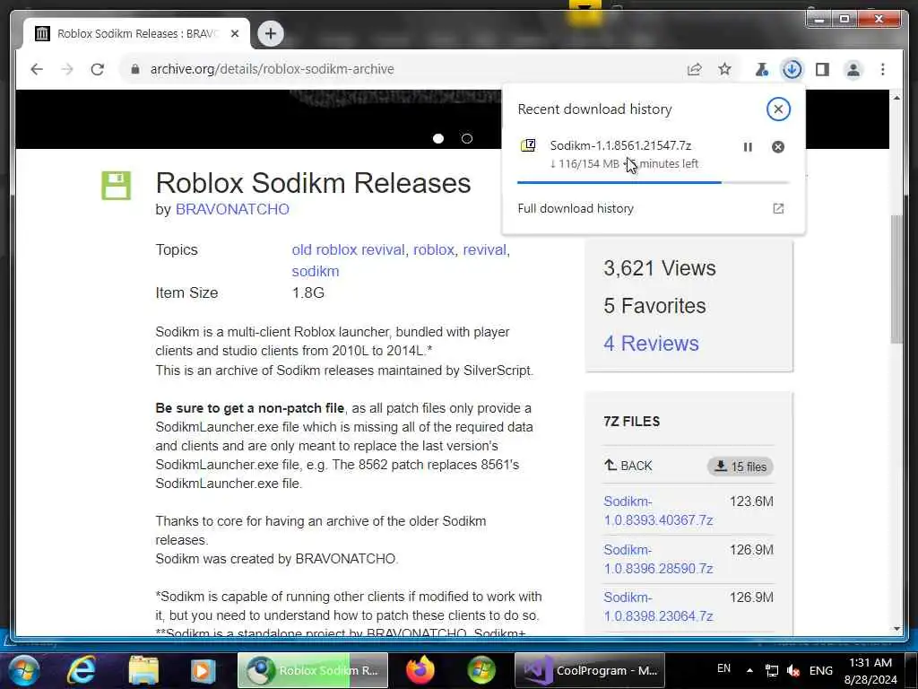Toggle the downloads toolbar button

[792, 69]
